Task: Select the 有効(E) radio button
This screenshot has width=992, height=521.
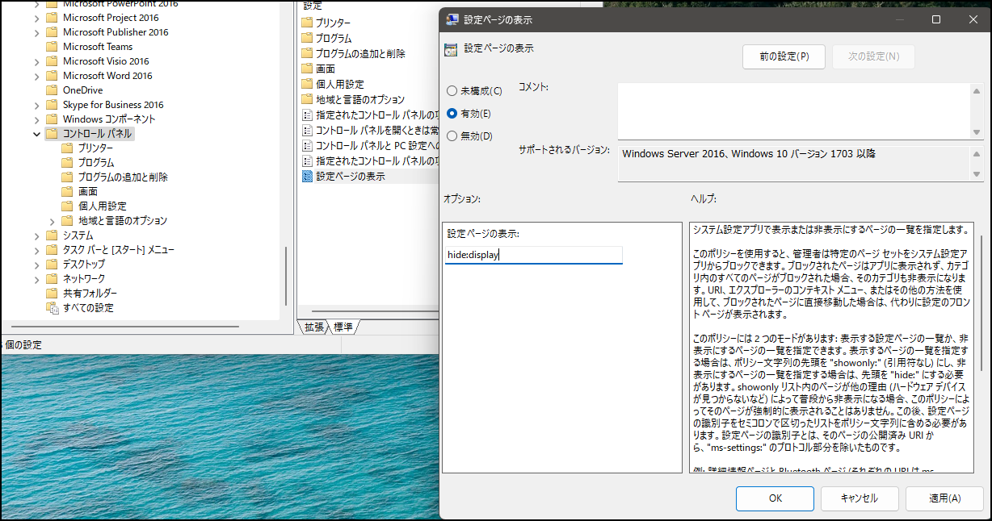Action: 452,114
